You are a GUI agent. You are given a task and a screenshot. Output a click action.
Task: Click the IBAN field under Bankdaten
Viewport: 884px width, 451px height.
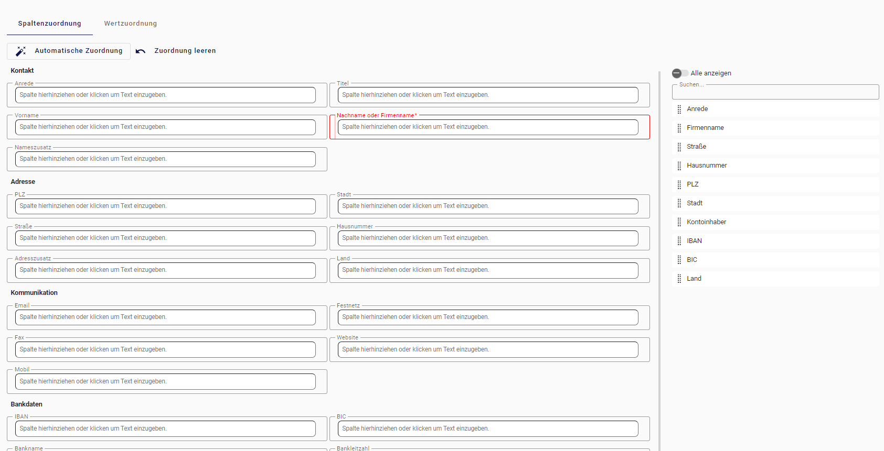(x=165, y=428)
